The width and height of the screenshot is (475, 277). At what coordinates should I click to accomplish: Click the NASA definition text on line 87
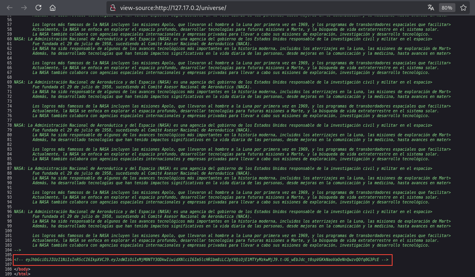click(223, 168)
